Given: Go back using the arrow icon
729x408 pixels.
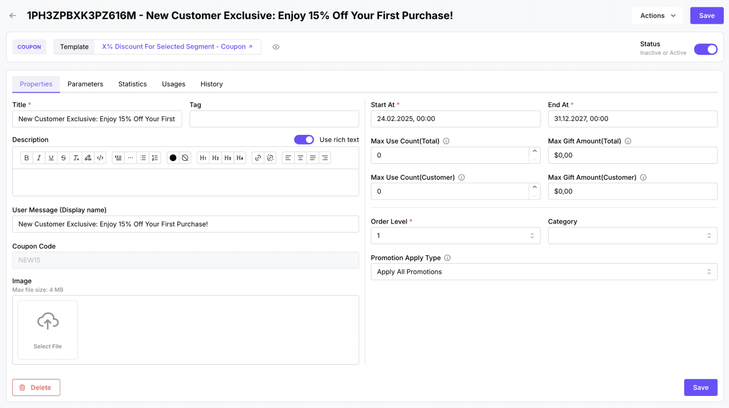Looking at the screenshot, I should coord(13,16).
